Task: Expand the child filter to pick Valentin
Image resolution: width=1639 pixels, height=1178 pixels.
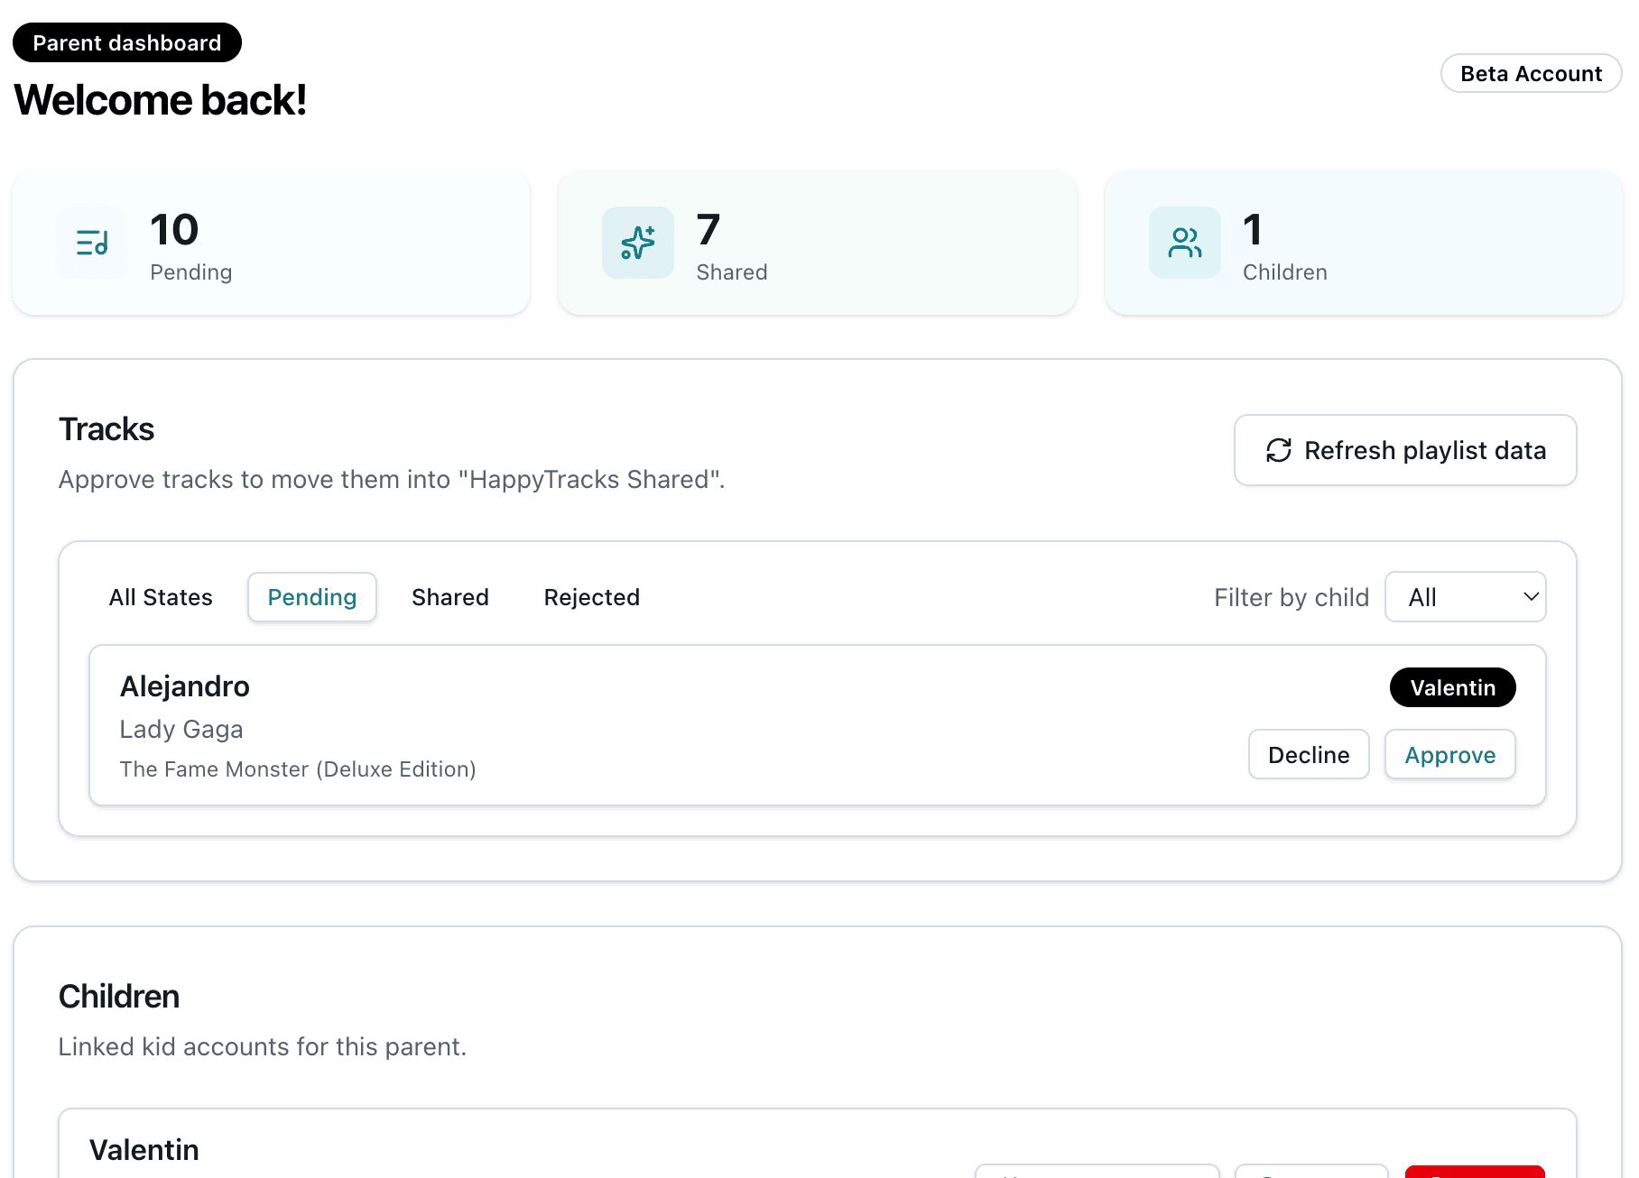Action: [1465, 596]
